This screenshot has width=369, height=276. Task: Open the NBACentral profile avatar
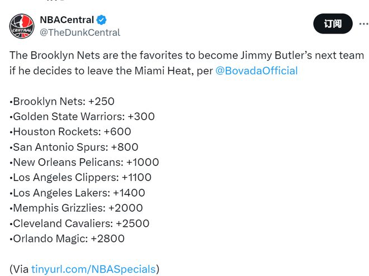pyautogui.click(x=22, y=26)
